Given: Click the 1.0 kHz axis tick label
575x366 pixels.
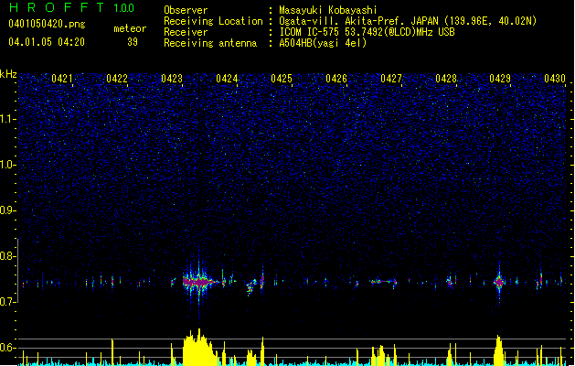Looking at the screenshot, I should tap(7, 165).
